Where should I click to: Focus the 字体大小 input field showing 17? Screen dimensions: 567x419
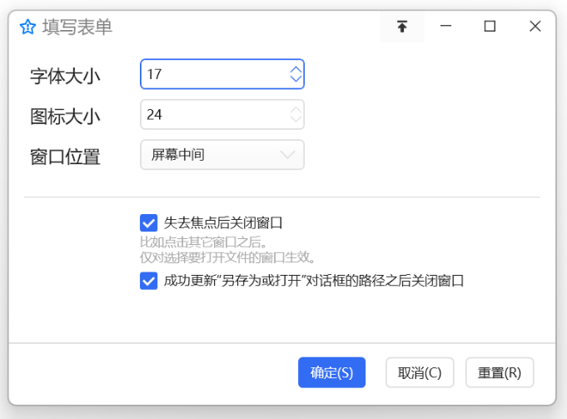coord(222,74)
